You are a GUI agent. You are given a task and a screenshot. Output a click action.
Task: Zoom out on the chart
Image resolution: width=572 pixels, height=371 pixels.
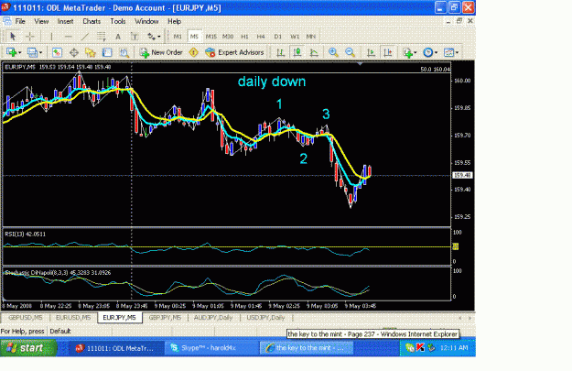tap(350, 52)
